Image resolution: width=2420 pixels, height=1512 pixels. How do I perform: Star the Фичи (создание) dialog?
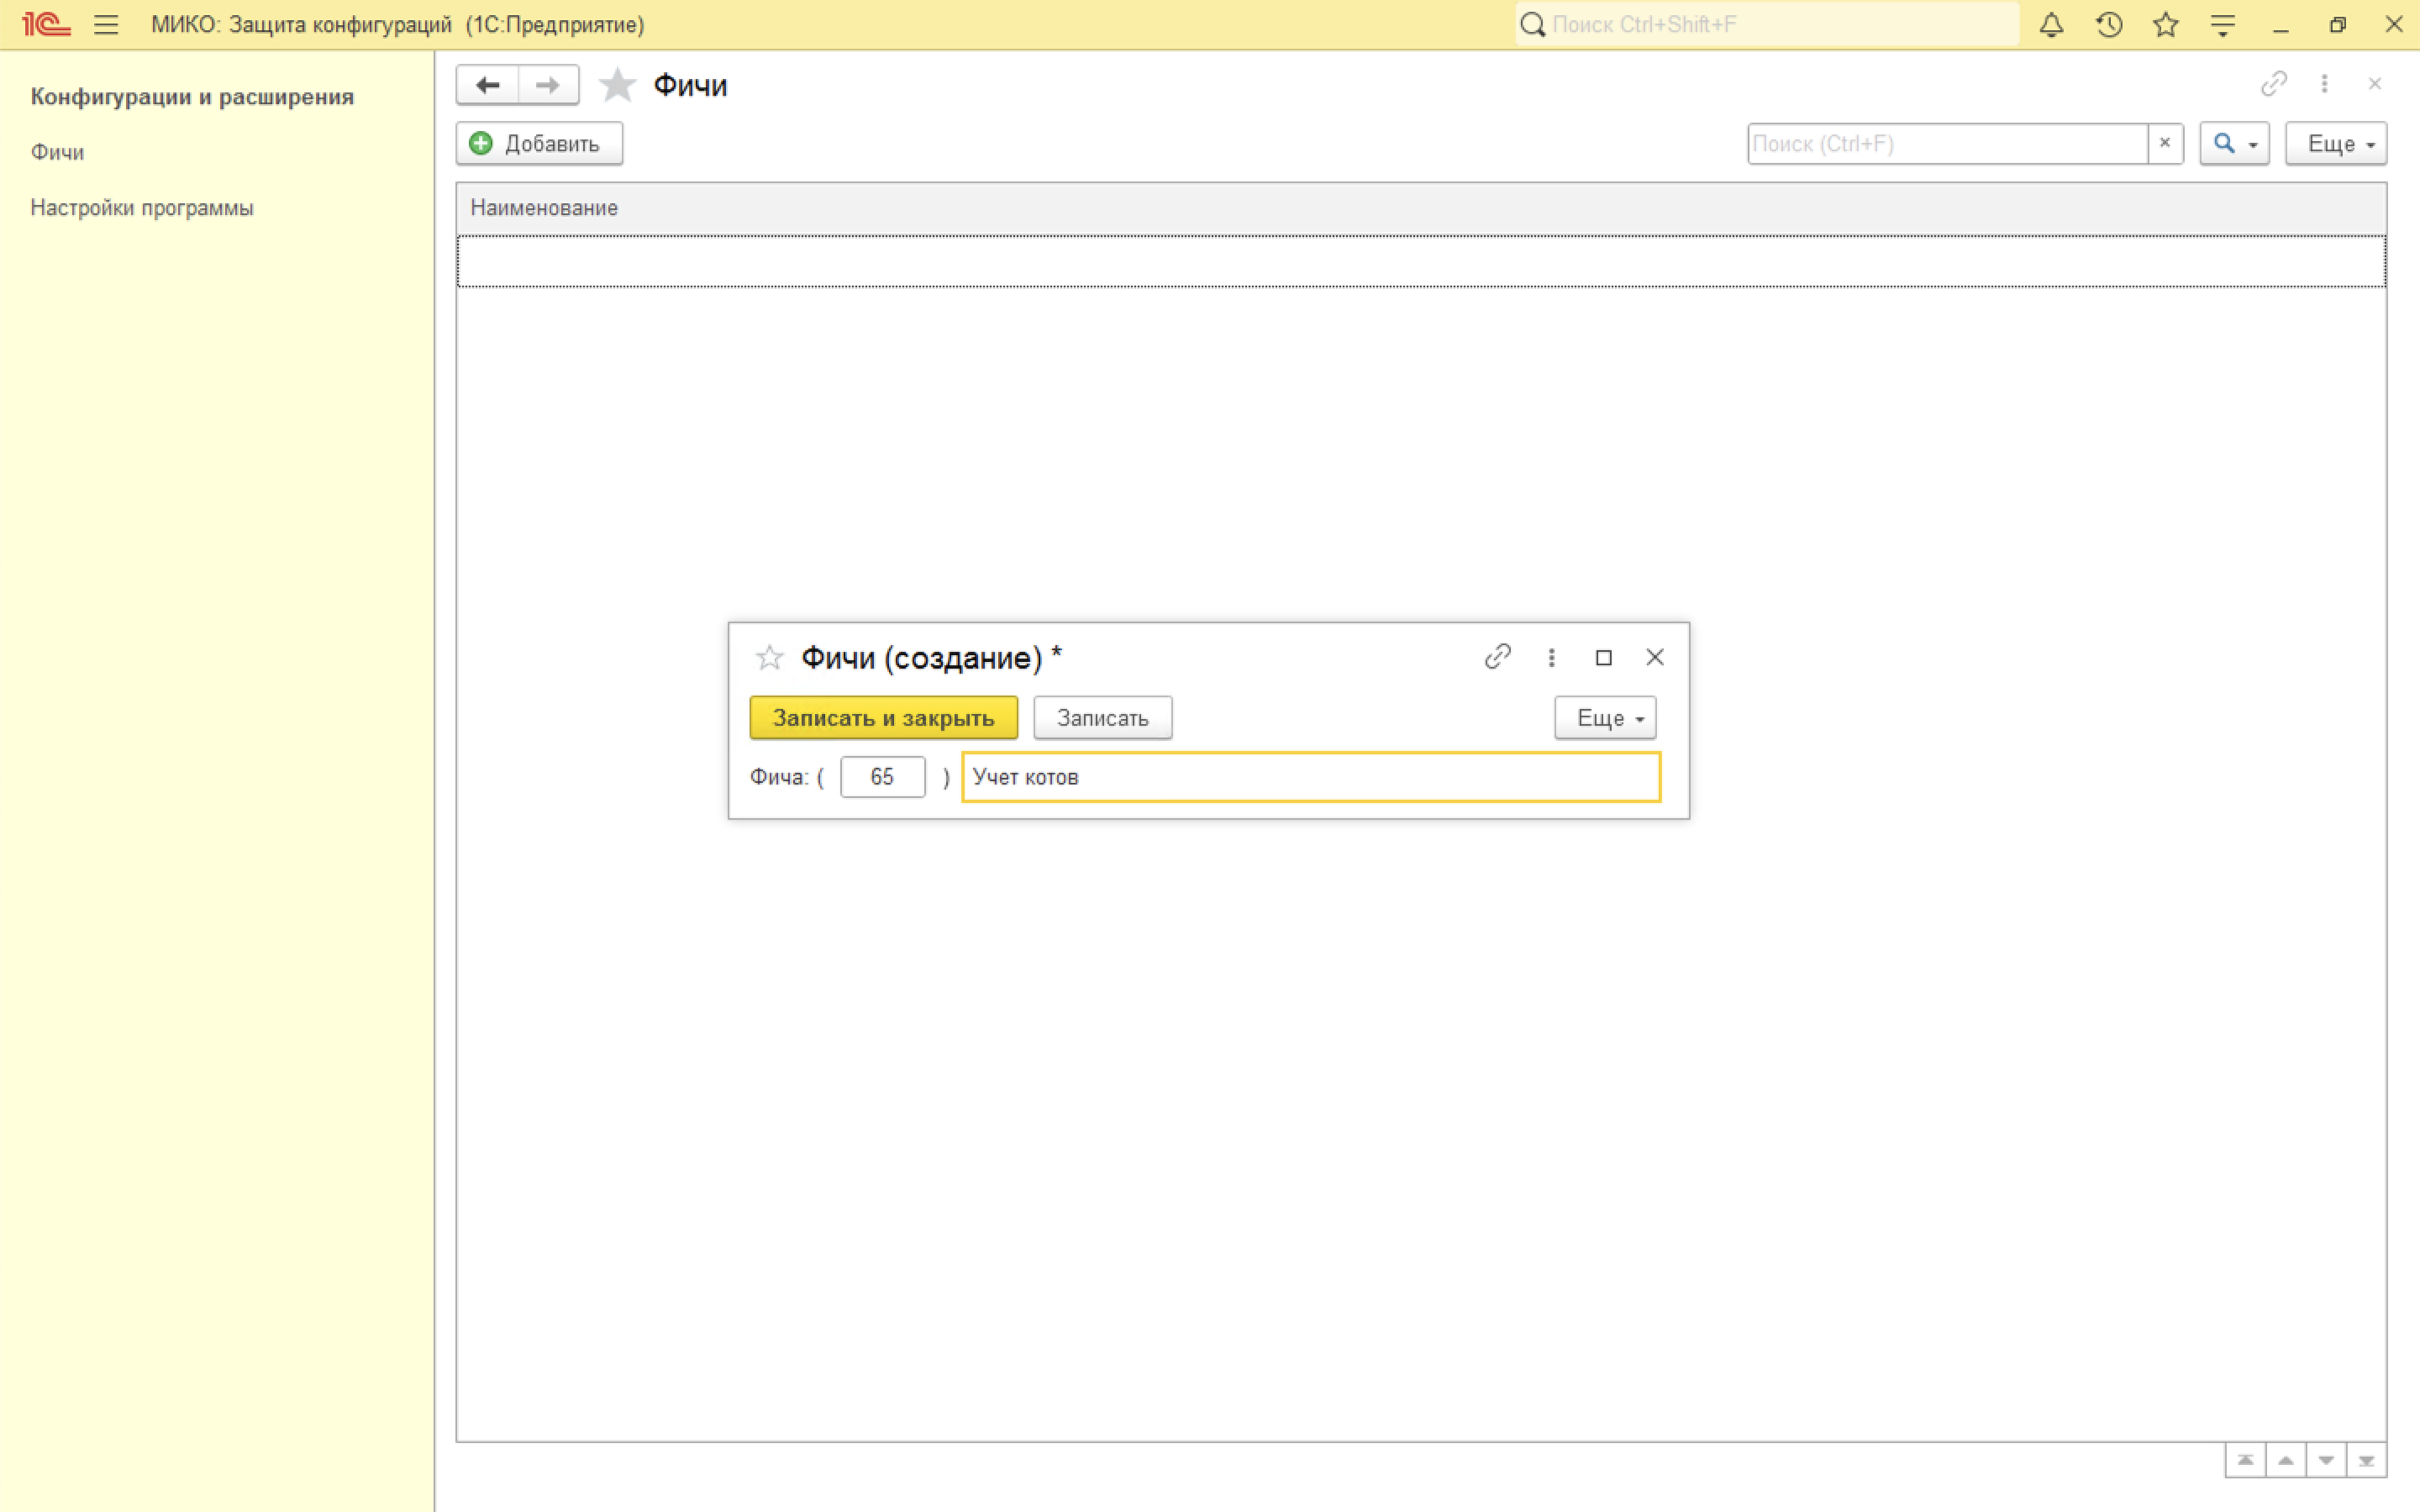pos(769,657)
